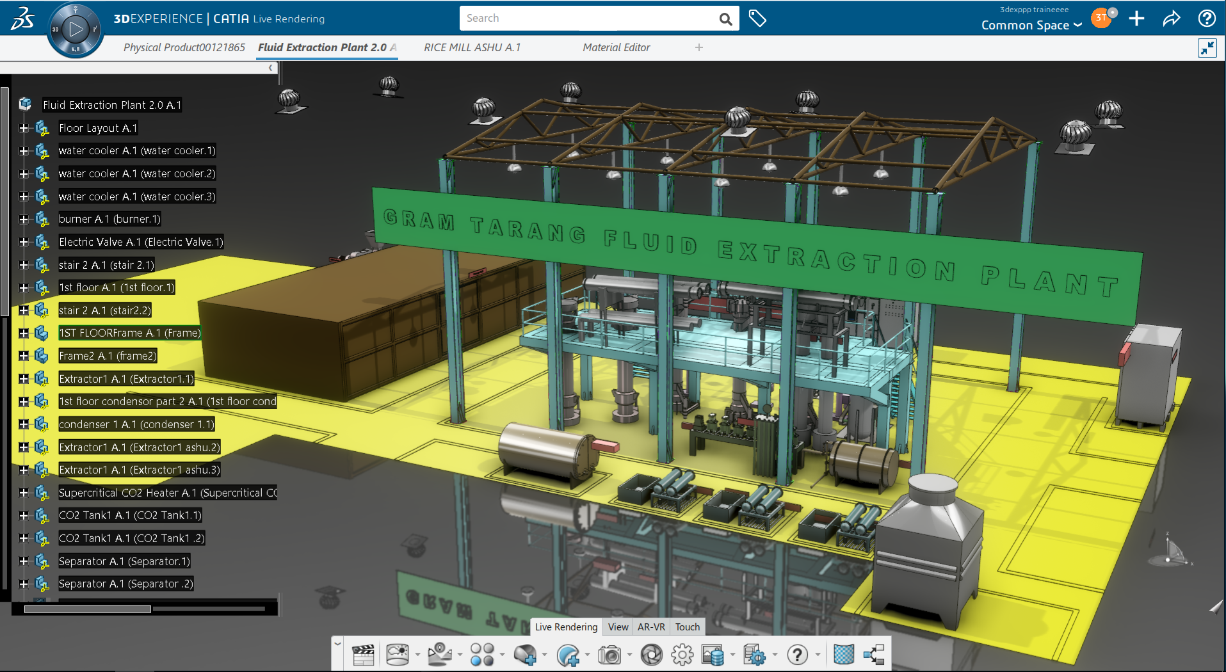Click the root product icon of Fluid Extraction Plant
This screenshot has width=1226, height=672.
click(x=26, y=104)
